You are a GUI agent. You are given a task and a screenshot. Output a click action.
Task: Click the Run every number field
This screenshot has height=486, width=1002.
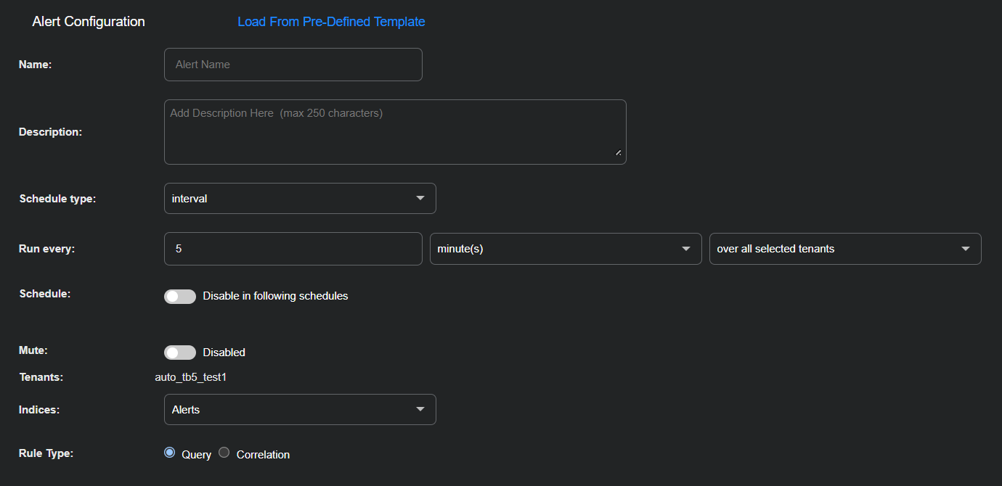(x=293, y=249)
